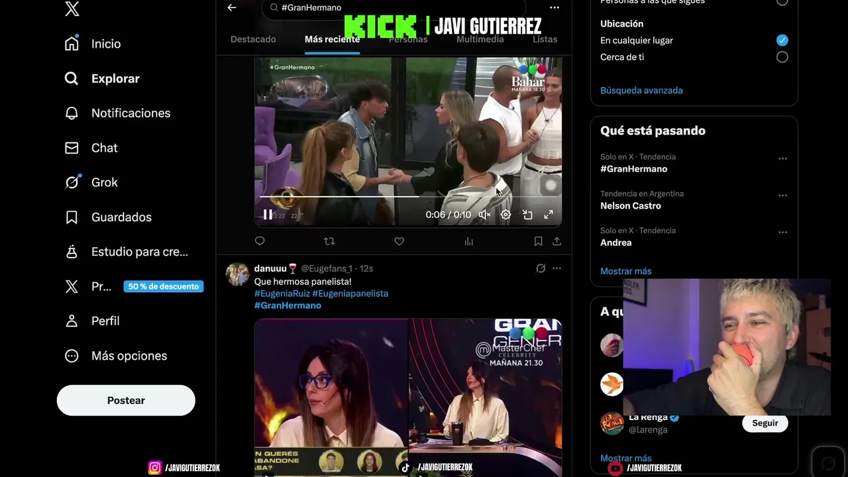Open Búsqueda avanzada link
848x477 pixels.
click(x=641, y=90)
